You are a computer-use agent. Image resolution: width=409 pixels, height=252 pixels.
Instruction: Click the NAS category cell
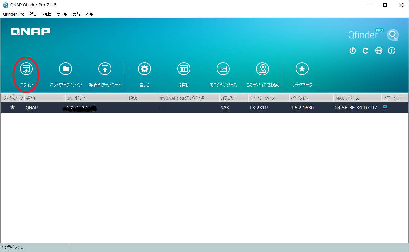(224, 108)
